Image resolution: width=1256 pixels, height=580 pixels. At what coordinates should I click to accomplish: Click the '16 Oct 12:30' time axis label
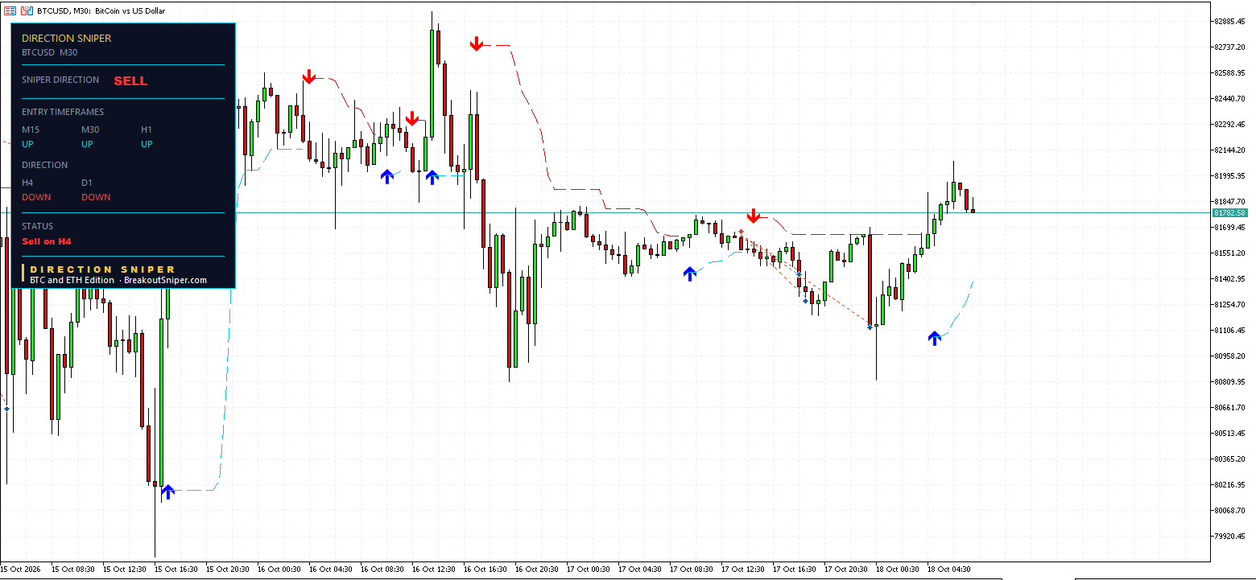coord(432,569)
